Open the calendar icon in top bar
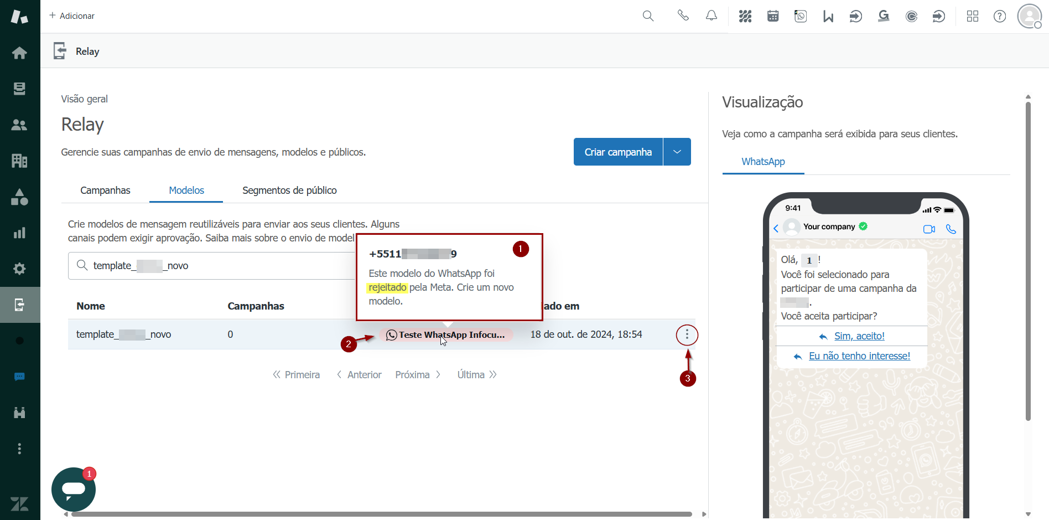The height and width of the screenshot is (520, 1049). (x=773, y=16)
